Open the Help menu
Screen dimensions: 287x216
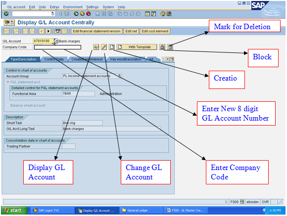click(121, 7)
